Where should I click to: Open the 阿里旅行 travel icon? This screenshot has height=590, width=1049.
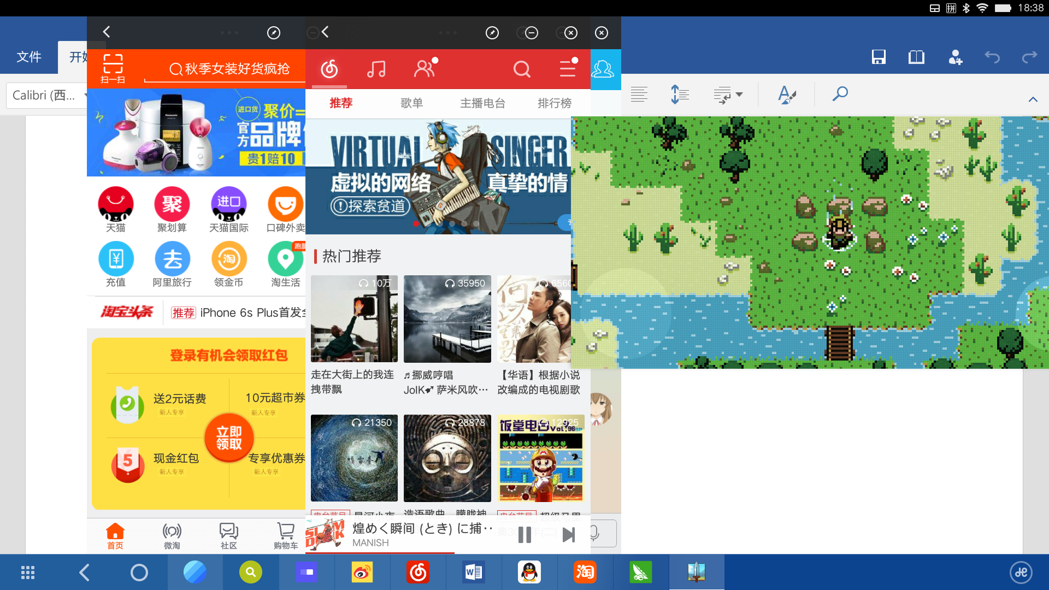pyautogui.click(x=172, y=264)
